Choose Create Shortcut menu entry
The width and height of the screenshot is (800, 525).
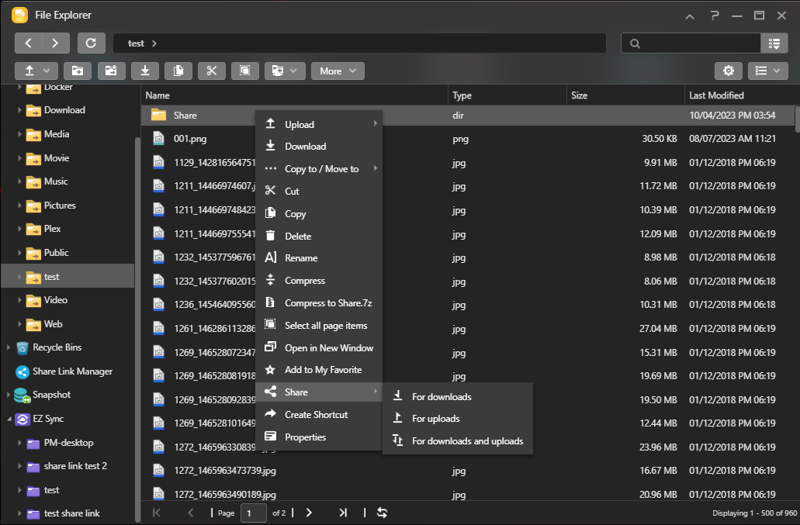point(319,414)
